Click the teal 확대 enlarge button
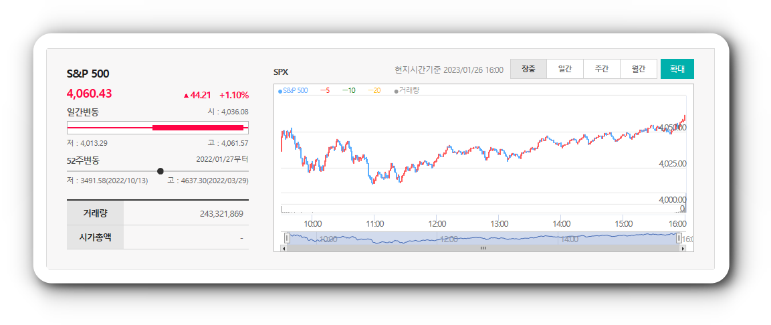 pyautogui.click(x=677, y=69)
